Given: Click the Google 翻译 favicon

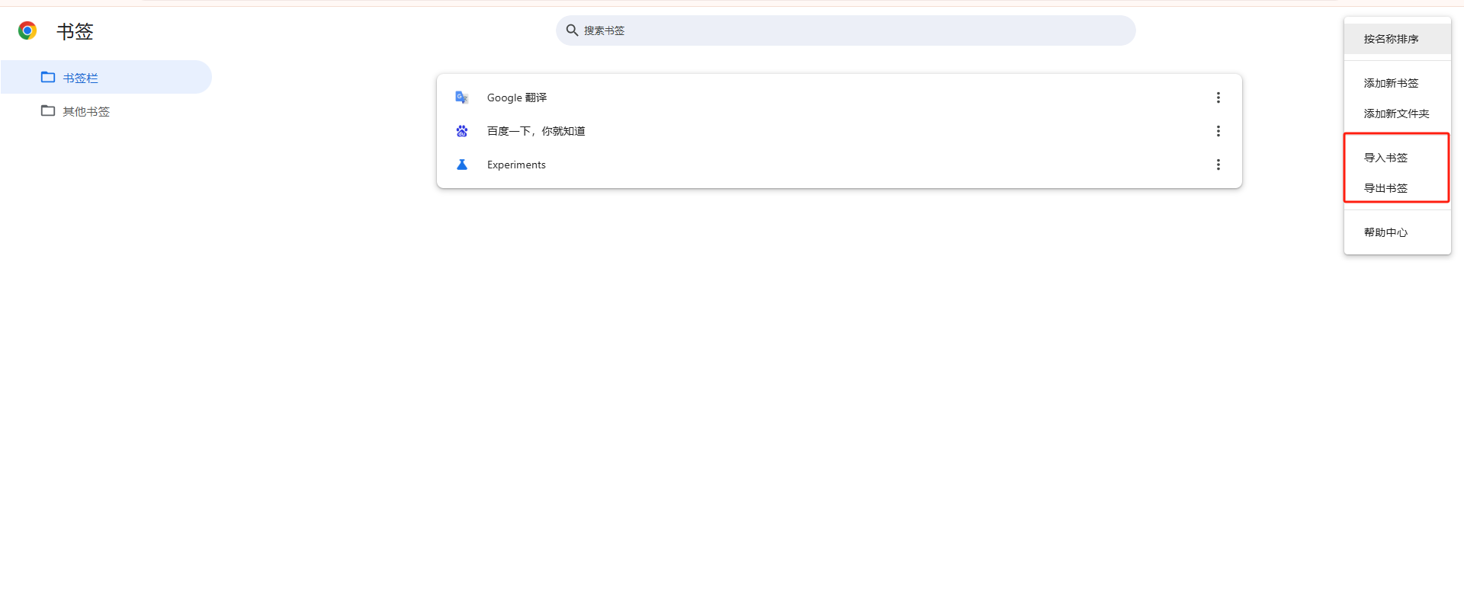Looking at the screenshot, I should [x=461, y=98].
